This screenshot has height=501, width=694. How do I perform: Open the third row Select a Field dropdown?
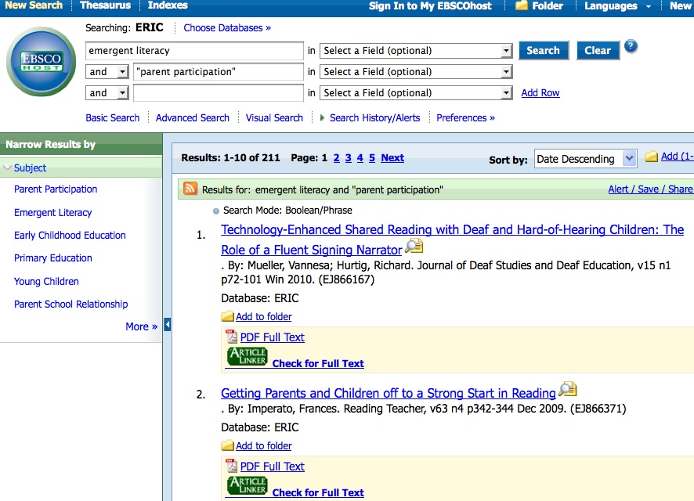(416, 93)
